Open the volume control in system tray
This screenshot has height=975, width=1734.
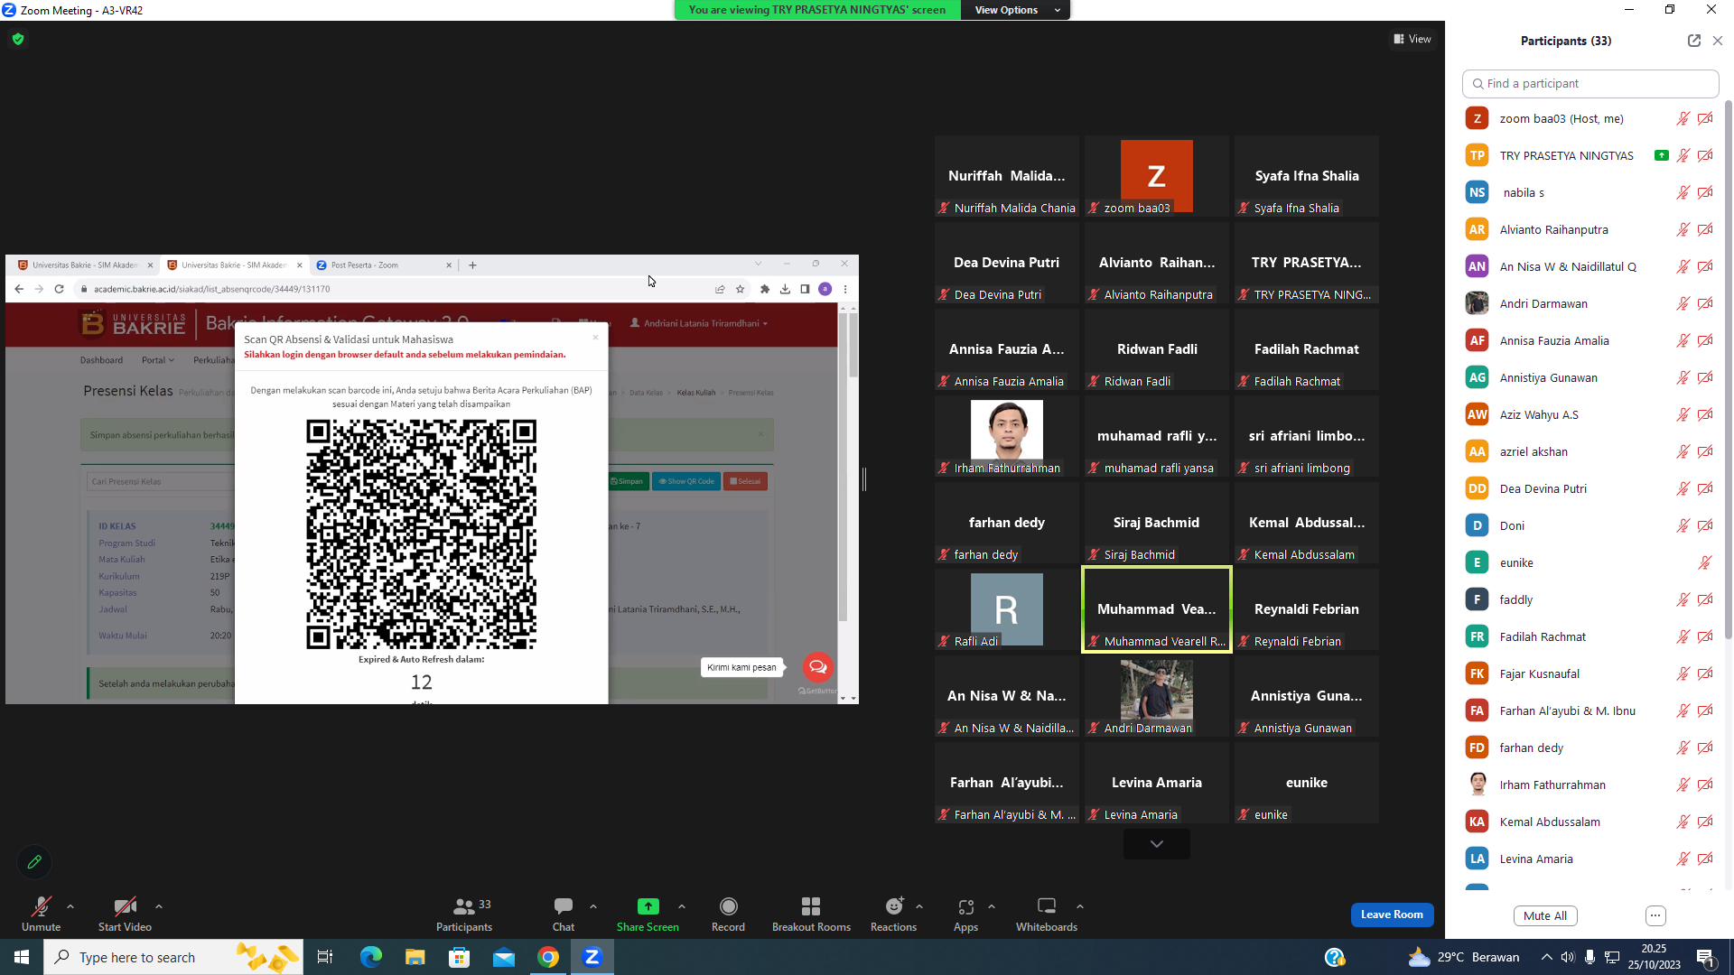1568,957
